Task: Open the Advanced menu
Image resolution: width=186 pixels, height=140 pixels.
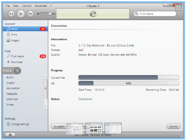Action: tap(41, 6)
